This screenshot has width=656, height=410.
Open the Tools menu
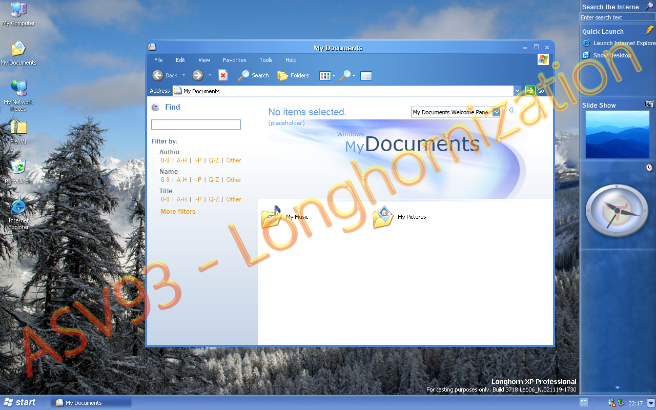click(265, 60)
